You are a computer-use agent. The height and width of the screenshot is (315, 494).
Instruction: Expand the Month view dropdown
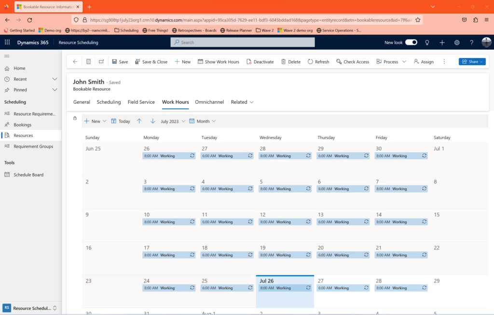coord(203,121)
